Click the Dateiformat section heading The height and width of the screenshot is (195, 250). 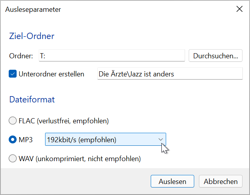(32, 99)
